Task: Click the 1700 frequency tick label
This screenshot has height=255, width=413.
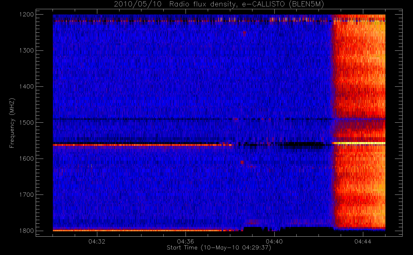Action: tap(27, 195)
